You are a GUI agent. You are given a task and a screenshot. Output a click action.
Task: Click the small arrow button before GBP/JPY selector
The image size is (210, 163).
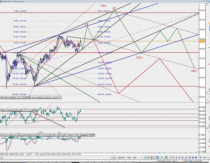[x=115, y=158]
